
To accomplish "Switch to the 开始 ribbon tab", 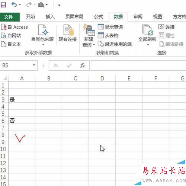I will coord(31,17).
